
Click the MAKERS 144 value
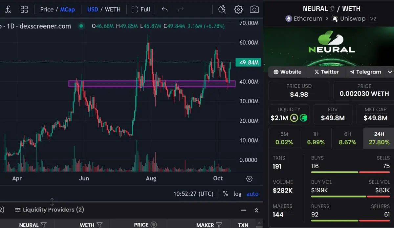pyautogui.click(x=278, y=215)
